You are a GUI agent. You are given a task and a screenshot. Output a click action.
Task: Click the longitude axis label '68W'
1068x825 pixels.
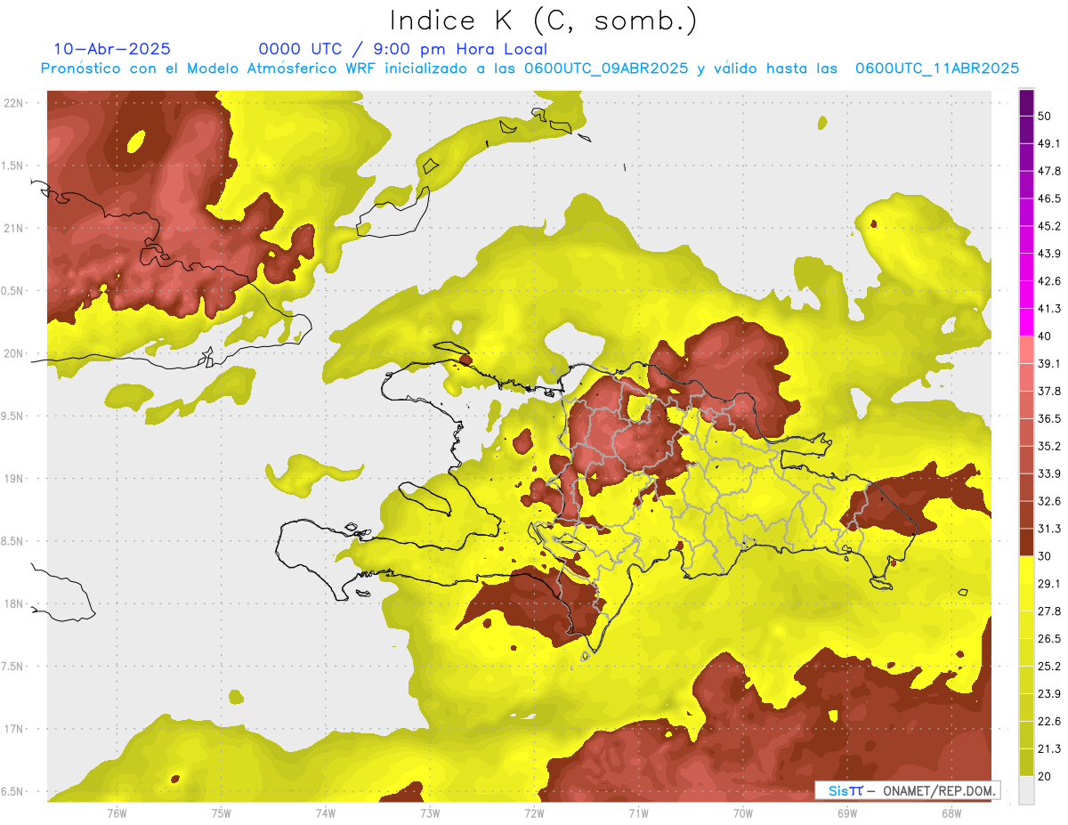point(951,813)
